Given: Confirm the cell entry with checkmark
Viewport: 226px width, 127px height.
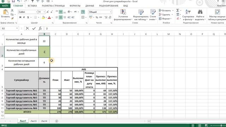Looking at the screenshot, I should tap(34, 29).
